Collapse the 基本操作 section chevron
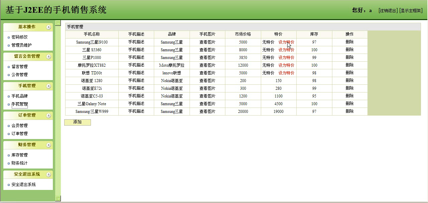 48,27
